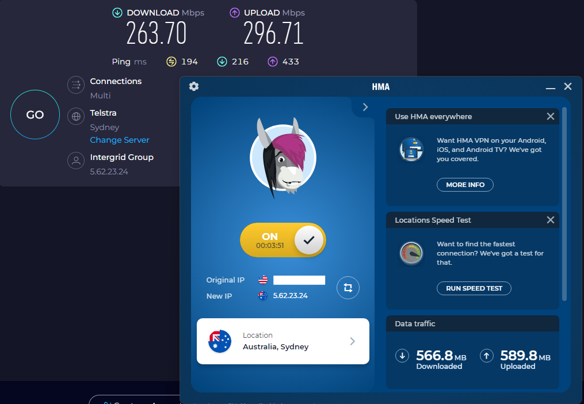
Task: Open the Australia, Sydney location selector
Action: point(283,341)
